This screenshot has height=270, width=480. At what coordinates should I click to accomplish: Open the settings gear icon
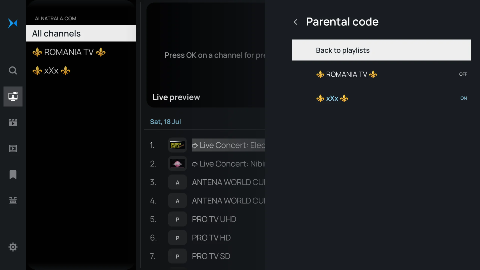click(x=13, y=247)
